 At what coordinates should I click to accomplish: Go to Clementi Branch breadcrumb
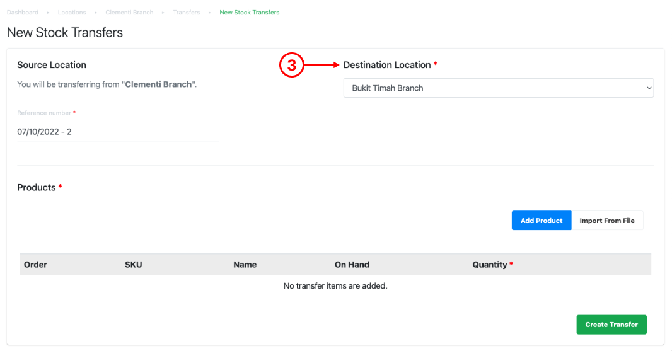point(129,13)
